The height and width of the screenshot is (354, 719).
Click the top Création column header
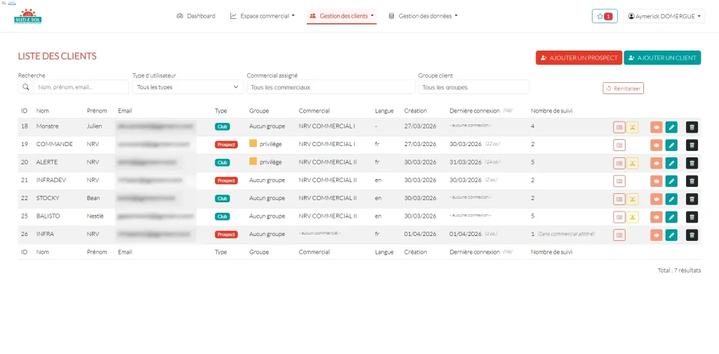(x=416, y=110)
